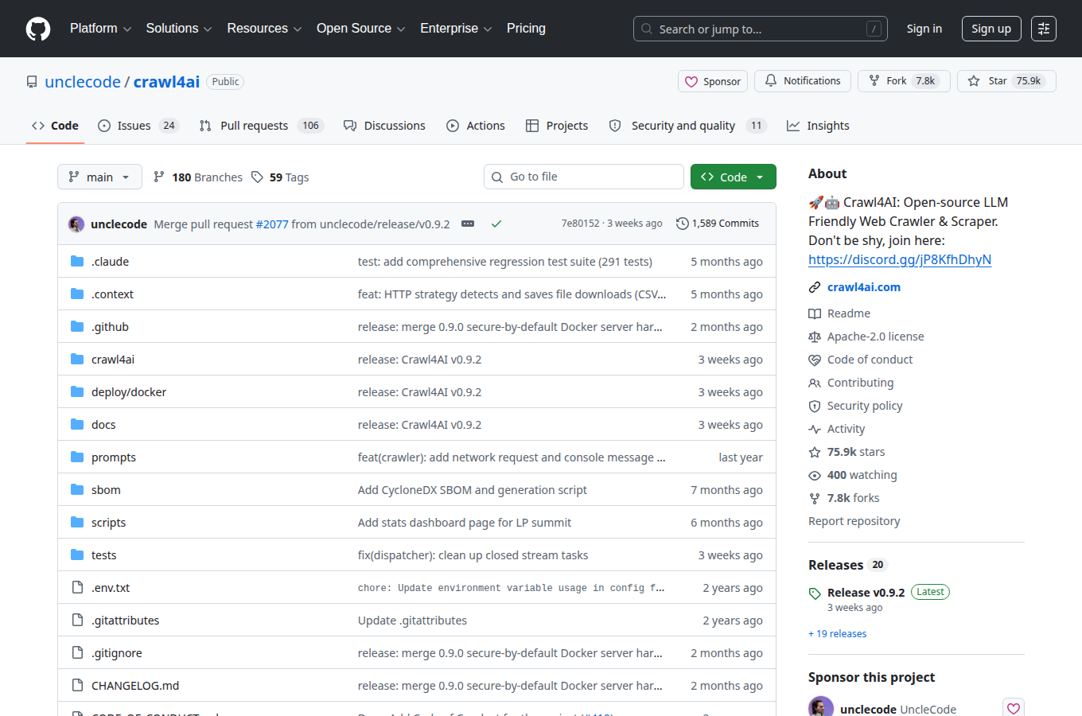The width and height of the screenshot is (1082, 716).
Task: Expand the Platform menu
Action: (x=100, y=29)
